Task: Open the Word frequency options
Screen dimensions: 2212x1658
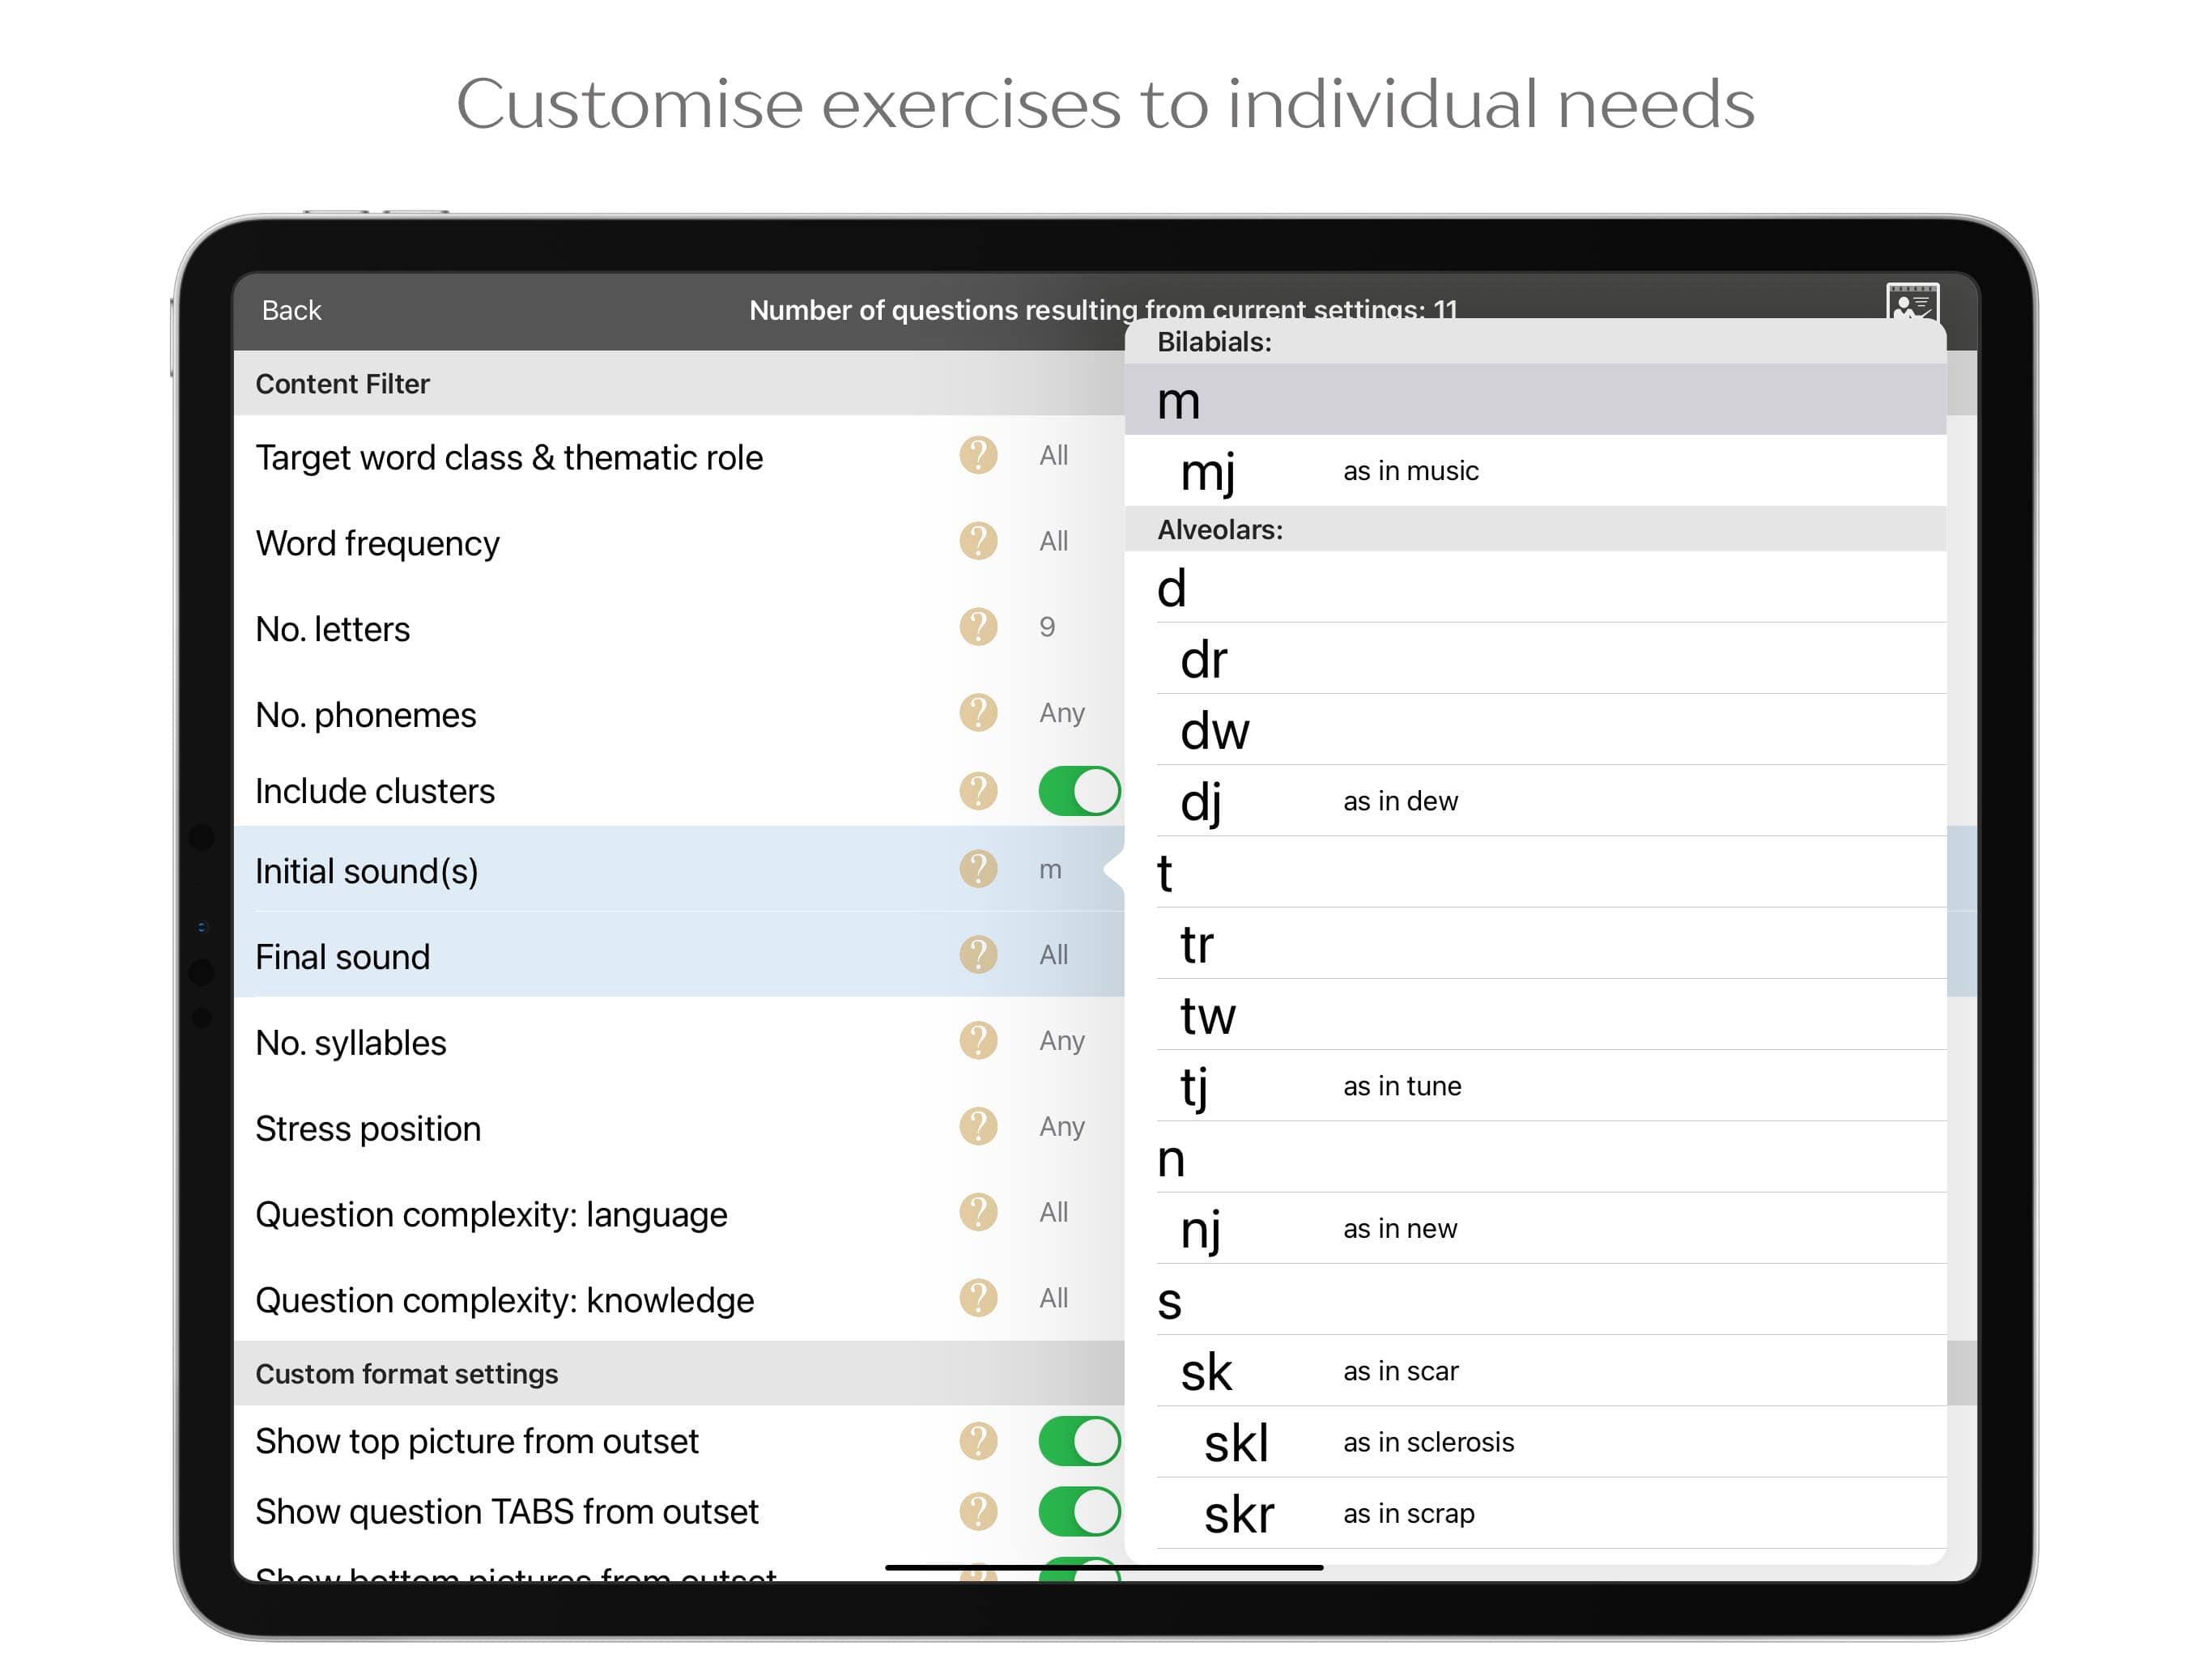Action: (1053, 541)
